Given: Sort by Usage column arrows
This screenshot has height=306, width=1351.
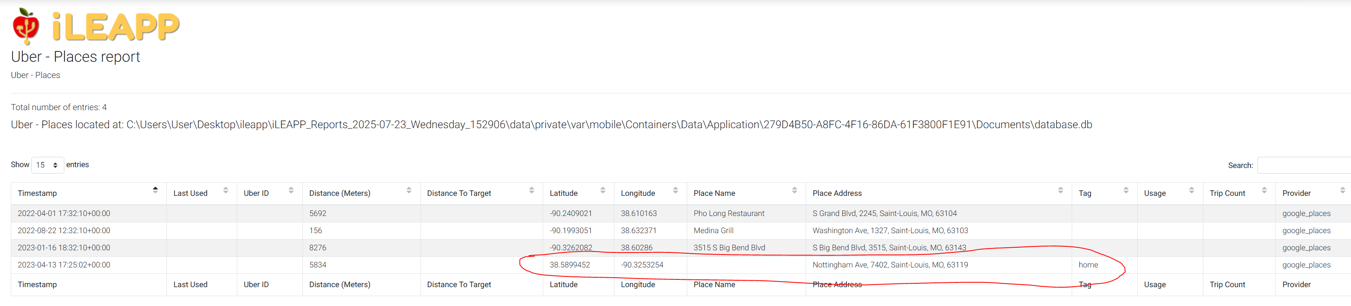Looking at the screenshot, I should click(1191, 190).
